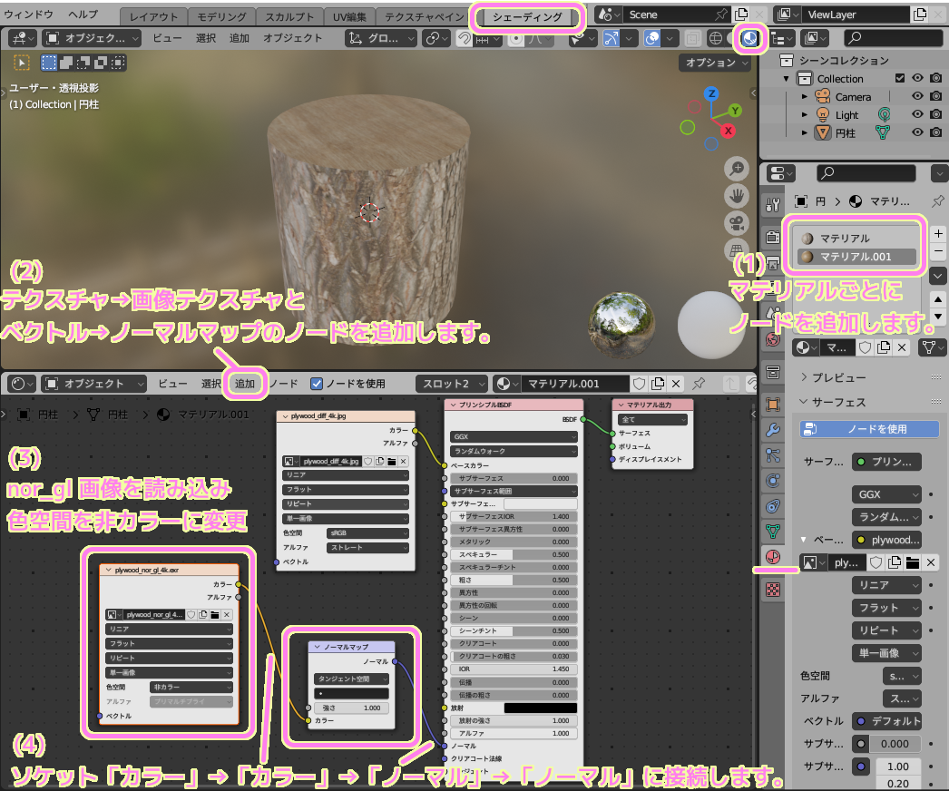Click the pan hand icon in viewport
This screenshot has height=791, width=949.
(x=736, y=196)
